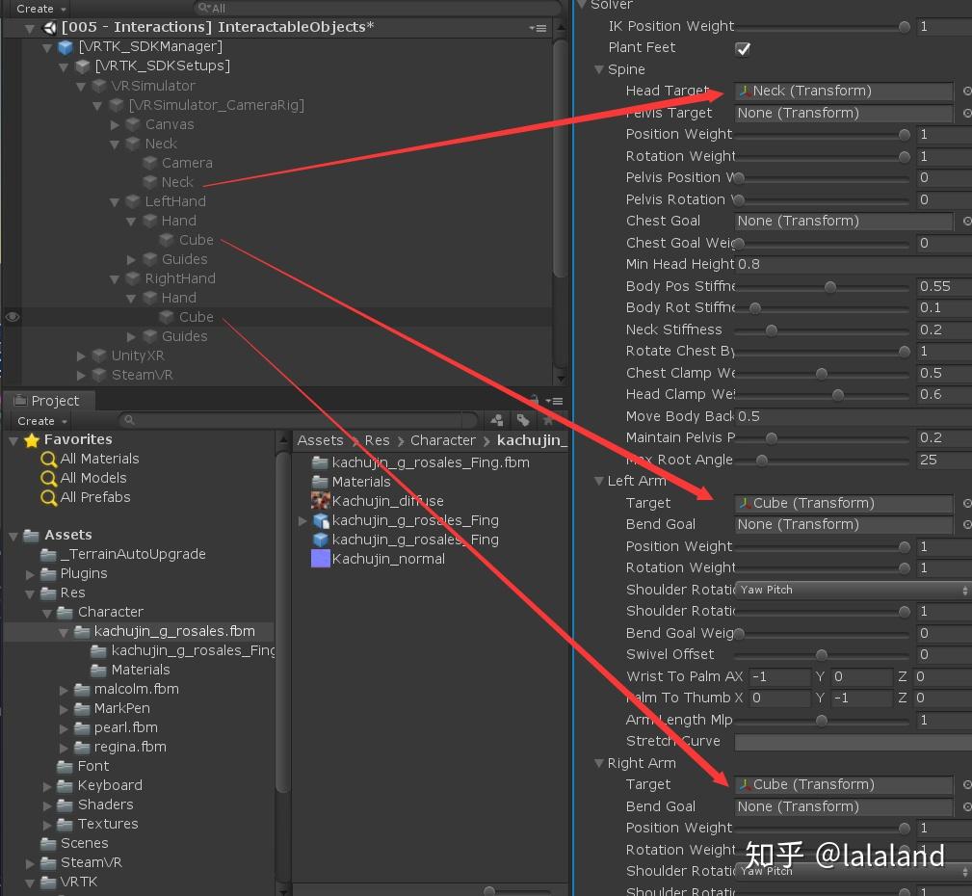Navigate to Character via the breadcrumb

click(442, 439)
